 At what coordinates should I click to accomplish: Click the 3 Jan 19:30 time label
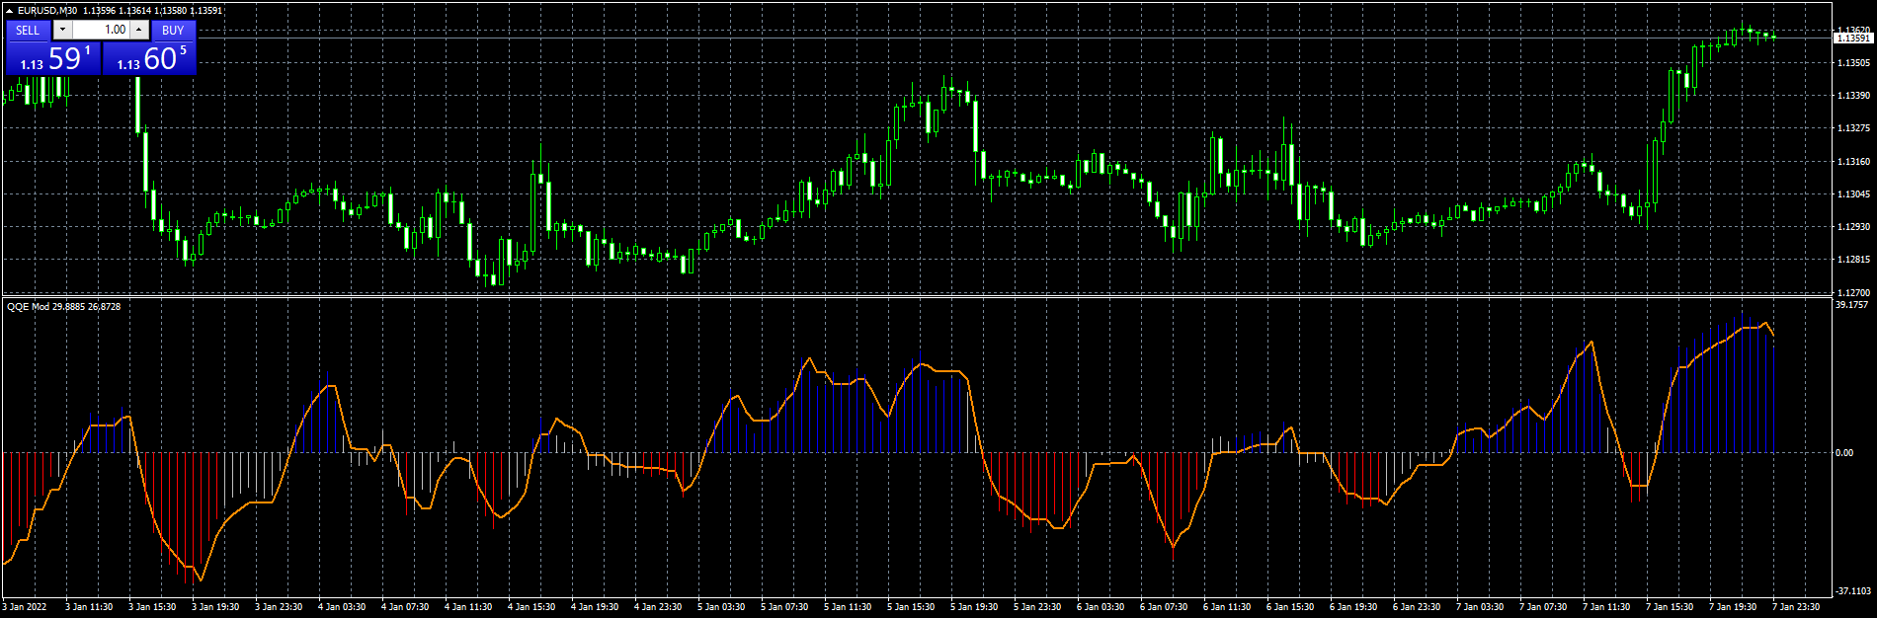(216, 607)
